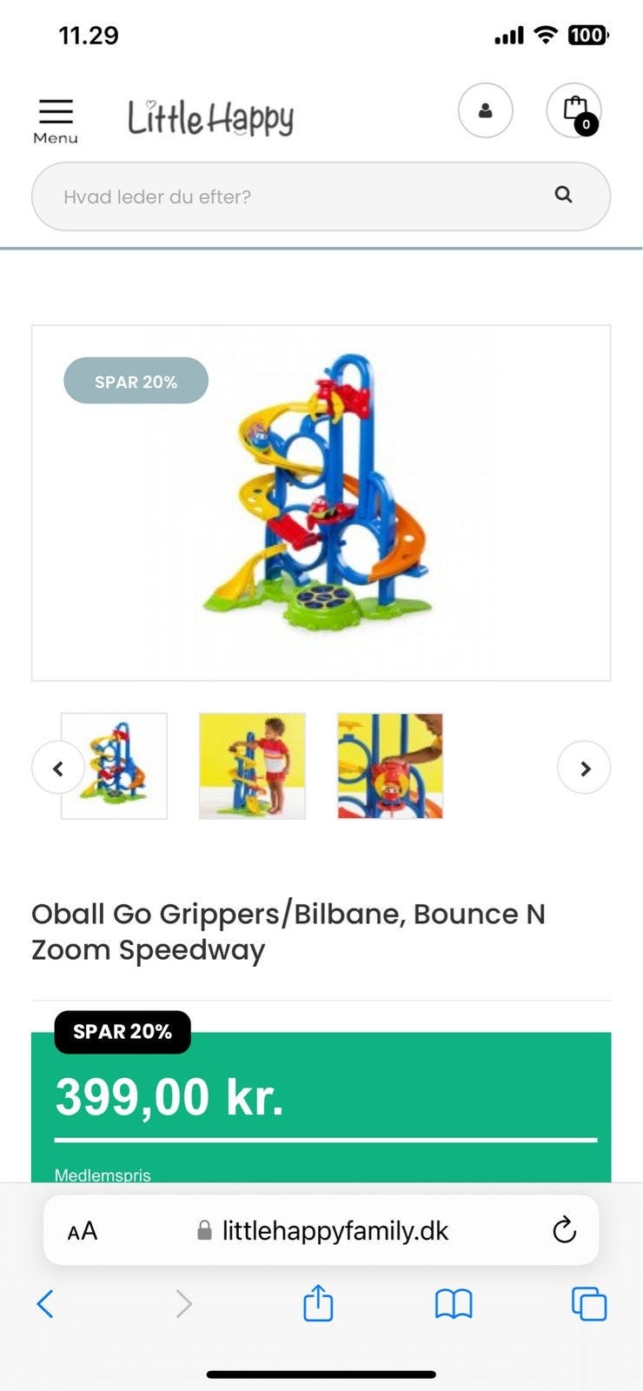Go back with Safari back arrow
This screenshot has height=1391, width=643.
click(46, 1303)
